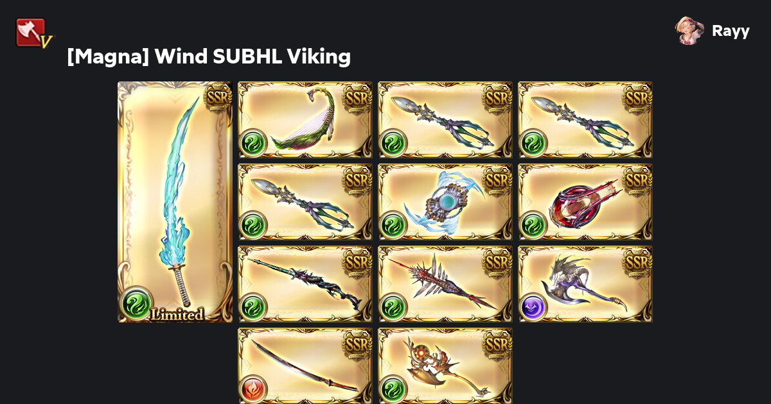Click the SSR badge on the main weapon

218,97
